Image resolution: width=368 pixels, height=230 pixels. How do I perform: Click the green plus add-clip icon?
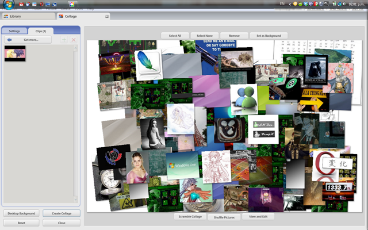(x=64, y=40)
